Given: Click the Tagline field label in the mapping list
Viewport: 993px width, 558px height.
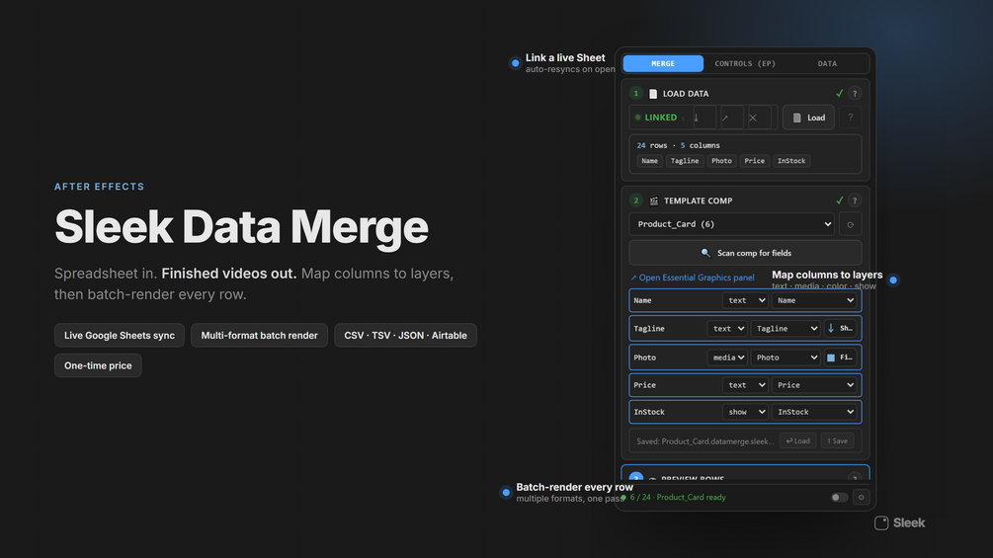Looking at the screenshot, I should 649,329.
